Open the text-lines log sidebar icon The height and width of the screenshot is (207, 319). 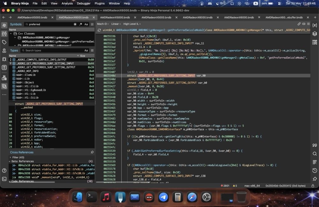click(315, 162)
